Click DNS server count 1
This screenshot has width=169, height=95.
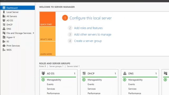[156, 74]
